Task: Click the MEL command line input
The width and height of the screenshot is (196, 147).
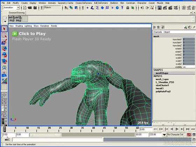Action: (57, 140)
